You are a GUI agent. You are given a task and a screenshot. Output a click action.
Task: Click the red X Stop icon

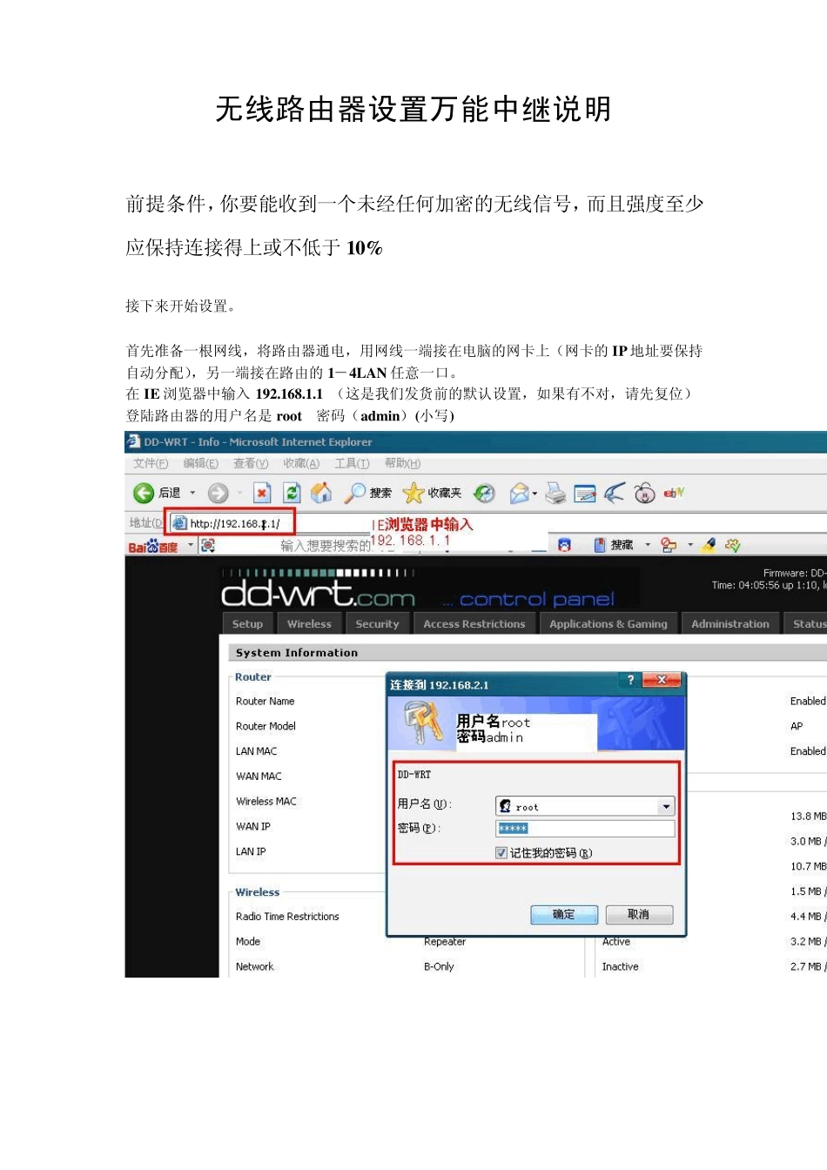pos(262,494)
